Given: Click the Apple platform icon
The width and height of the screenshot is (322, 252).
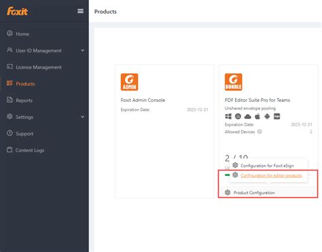Looking at the screenshot, I should point(257,116).
